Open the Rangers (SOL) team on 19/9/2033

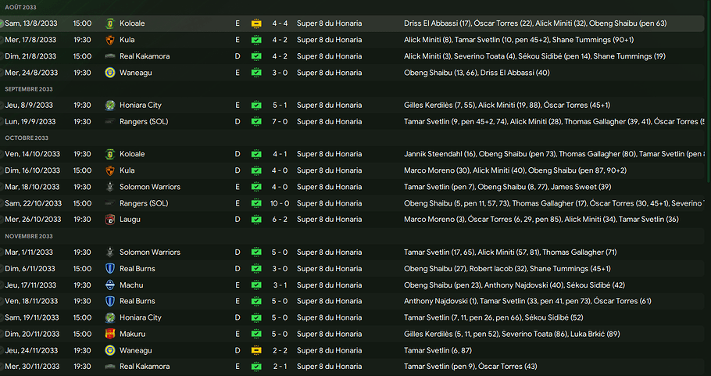[144, 122]
